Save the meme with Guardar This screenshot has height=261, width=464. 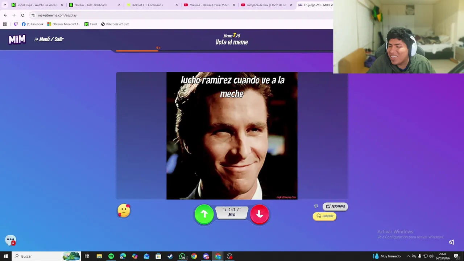pos(324,216)
